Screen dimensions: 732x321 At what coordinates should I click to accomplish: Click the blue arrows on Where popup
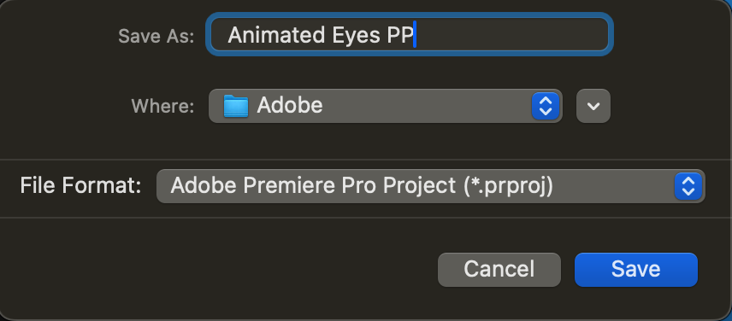pos(546,106)
